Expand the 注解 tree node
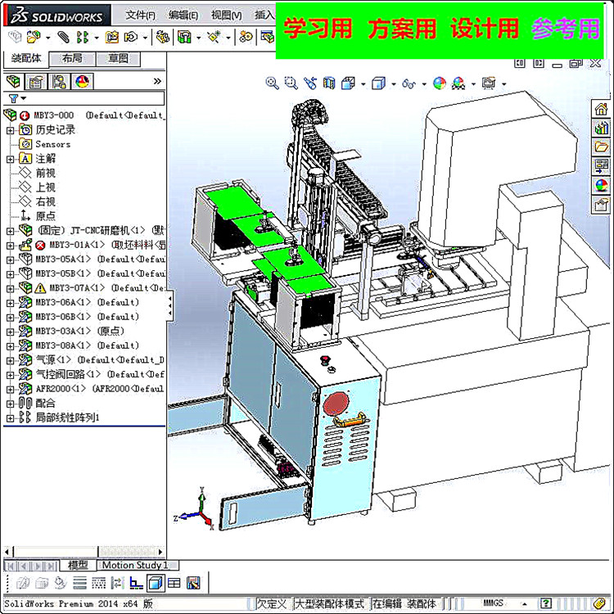This screenshot has width=614, height=614. (10, 159)
